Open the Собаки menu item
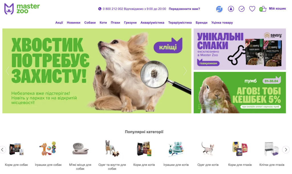Screen dimensions: 292x174 [x=90, y=23]
